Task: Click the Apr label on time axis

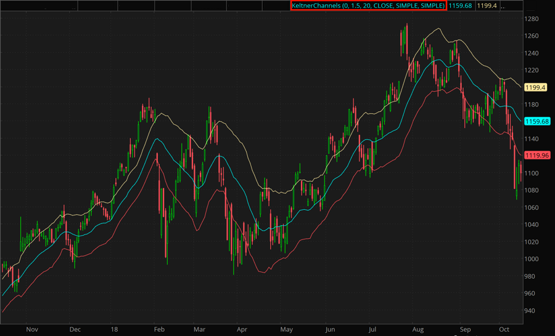Action: 241,329
